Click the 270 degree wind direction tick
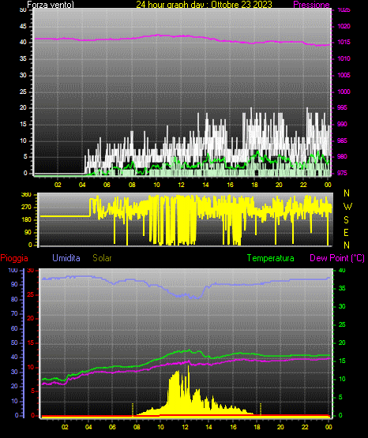The image size is (368, 438). tap(27, 208)
